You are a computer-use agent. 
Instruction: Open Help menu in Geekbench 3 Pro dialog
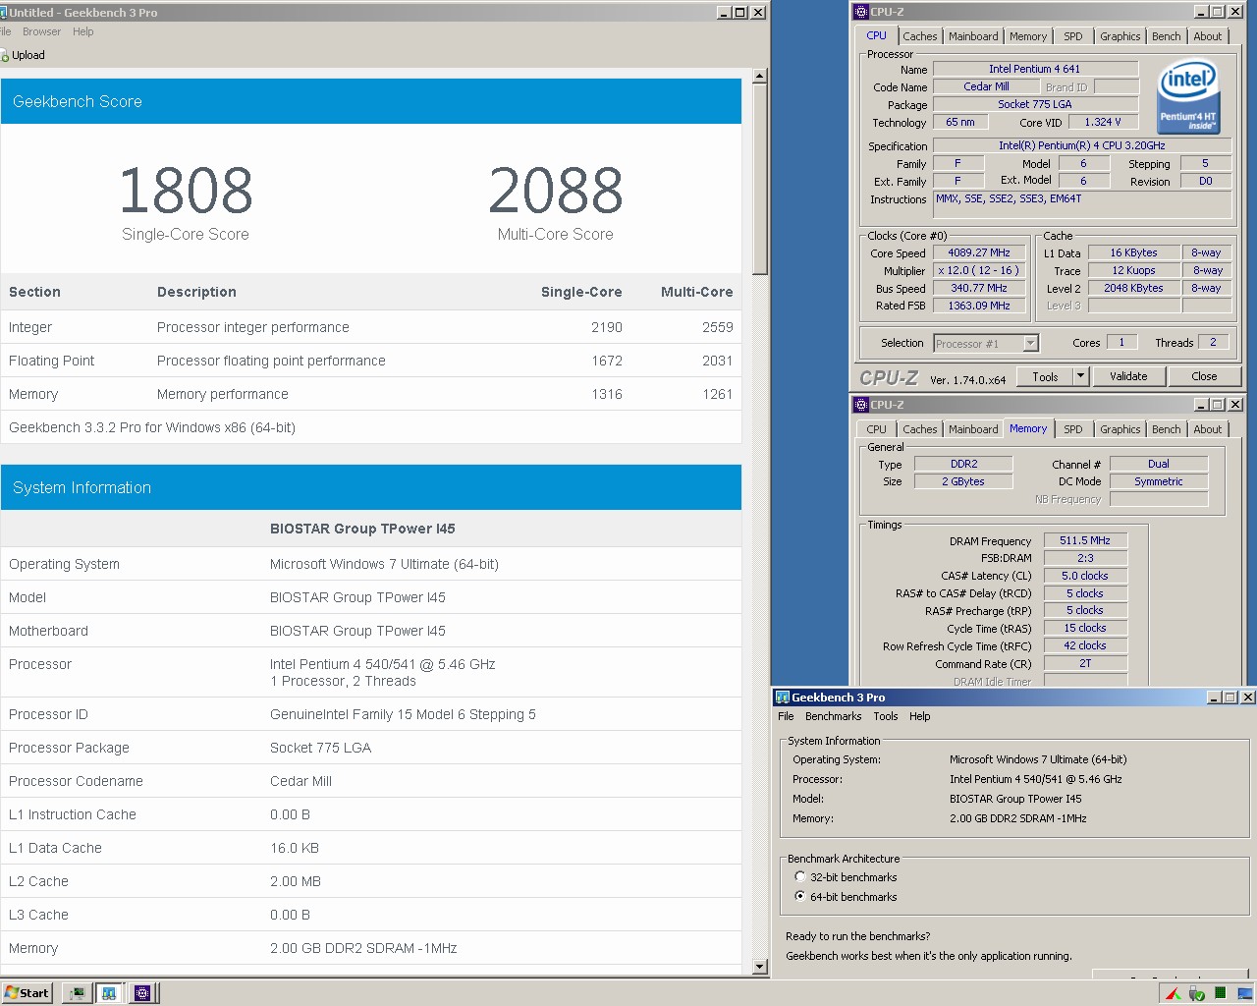[x=919, y=716]
